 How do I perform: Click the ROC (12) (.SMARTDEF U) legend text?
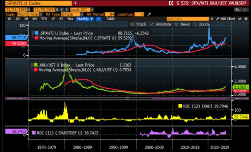[x=68, y=133]
